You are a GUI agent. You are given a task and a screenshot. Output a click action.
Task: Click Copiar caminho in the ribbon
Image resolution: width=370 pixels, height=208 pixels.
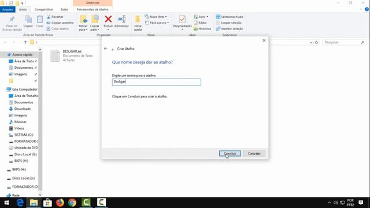[60, 23]
